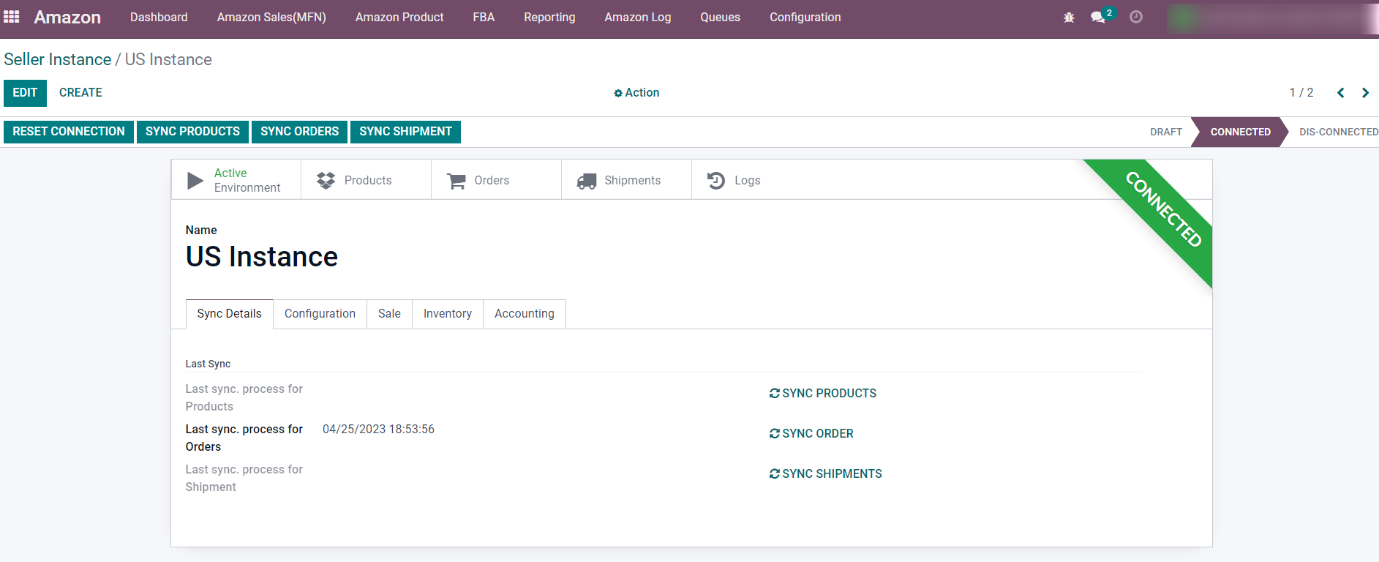1379x562 pixels.
Task: Click the 'Last sync. process for Products' label
Action: [244, 398]
